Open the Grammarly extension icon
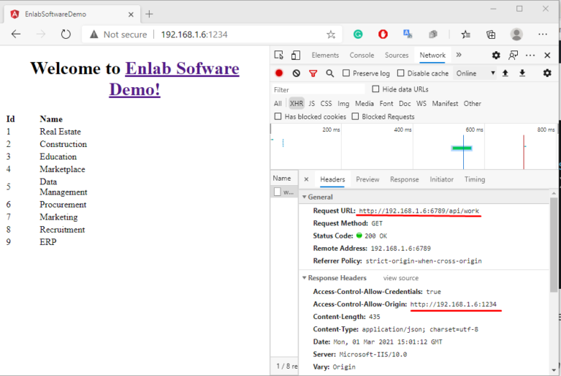 [358, 34]
